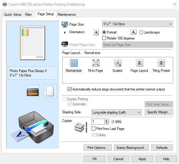Pick the Page Layout icon
Image resolution: width=179 pixels, height=164 pixels.
coord(139,63)
